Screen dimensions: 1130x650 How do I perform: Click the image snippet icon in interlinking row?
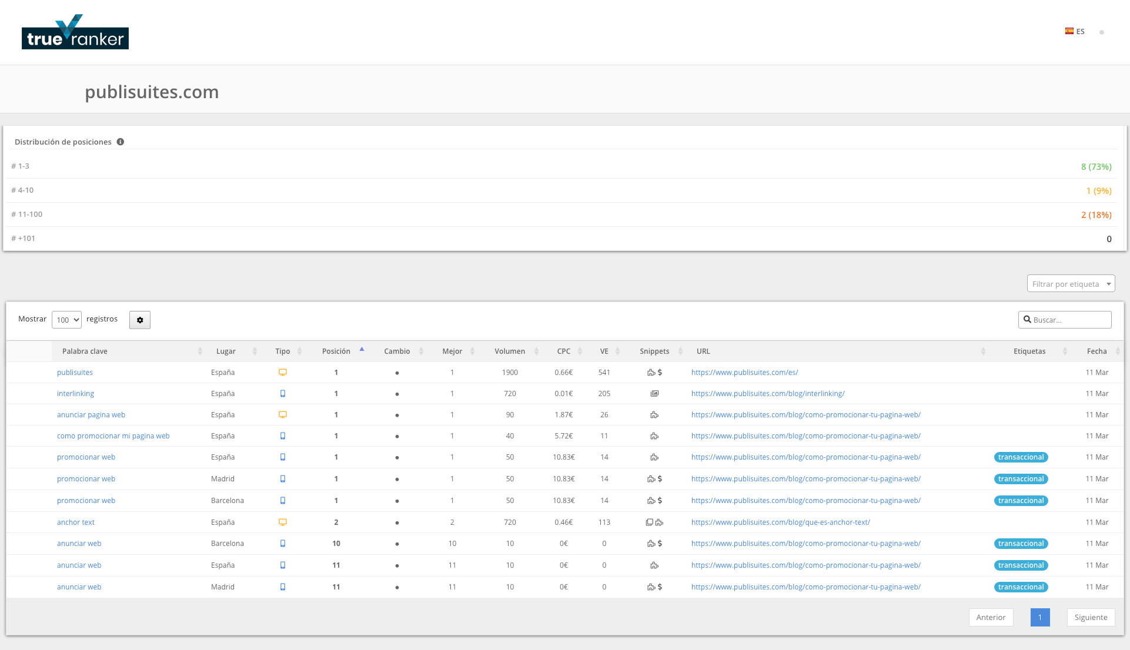654,394
